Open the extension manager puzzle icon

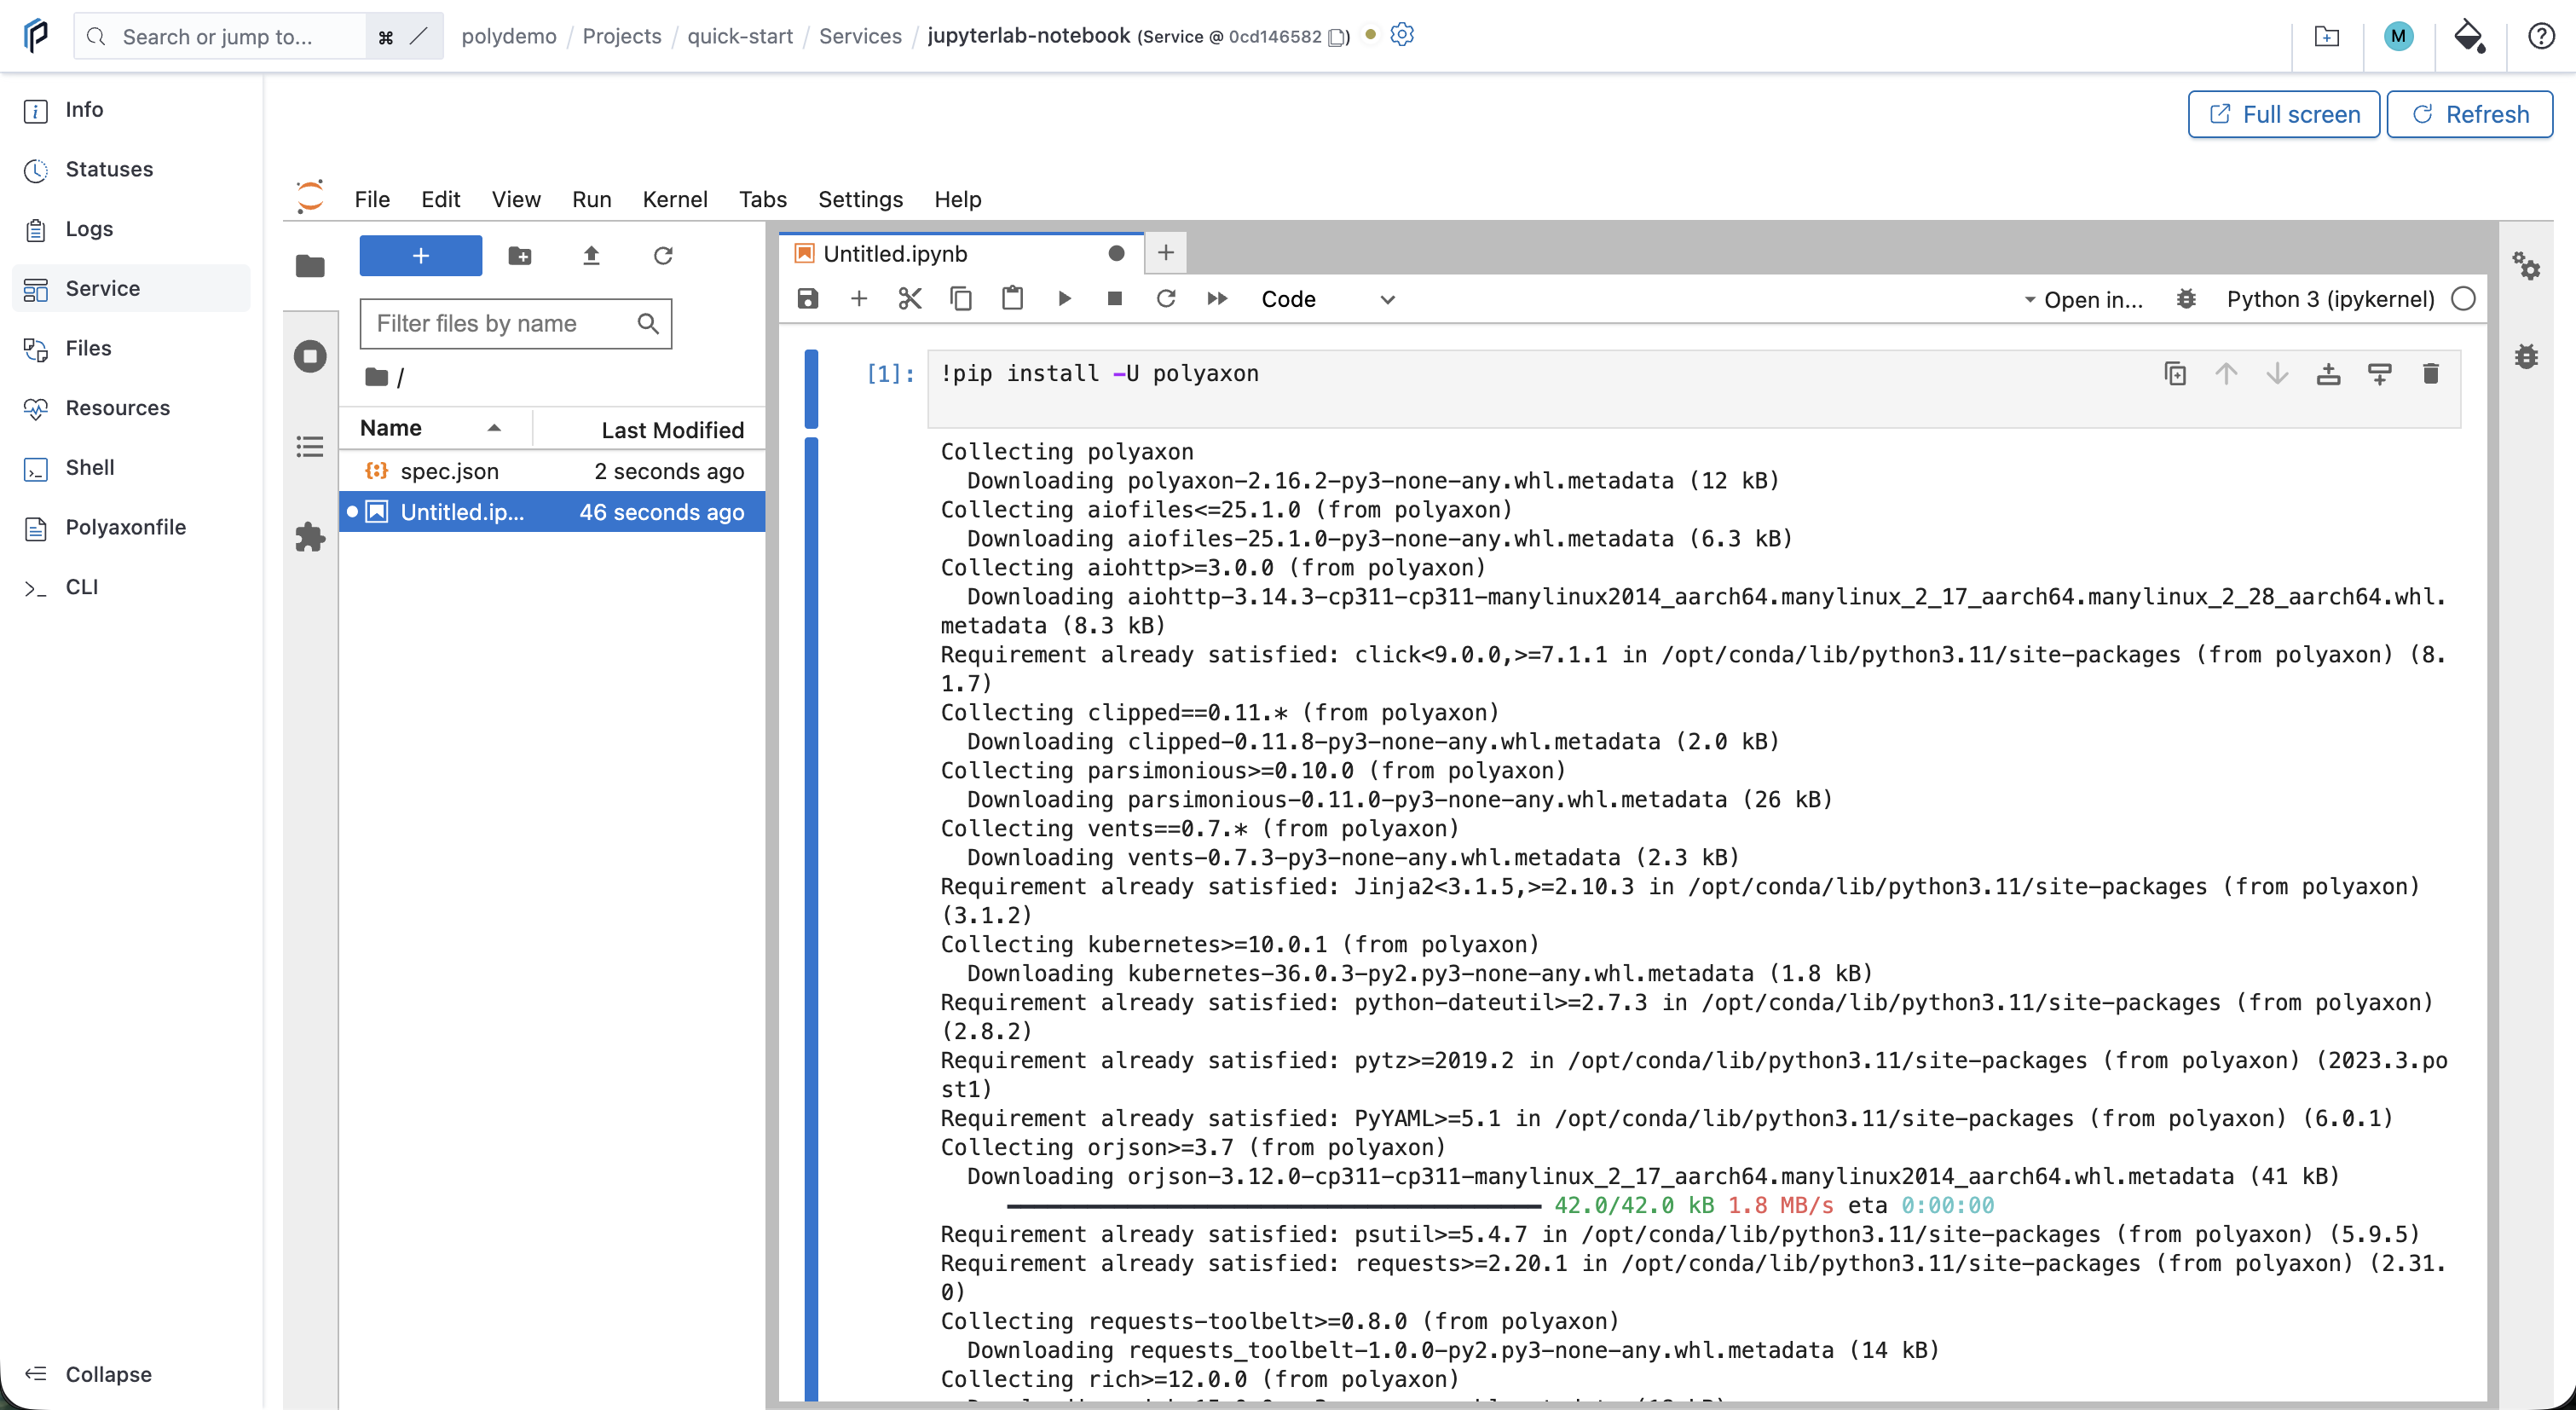[310, 537]
